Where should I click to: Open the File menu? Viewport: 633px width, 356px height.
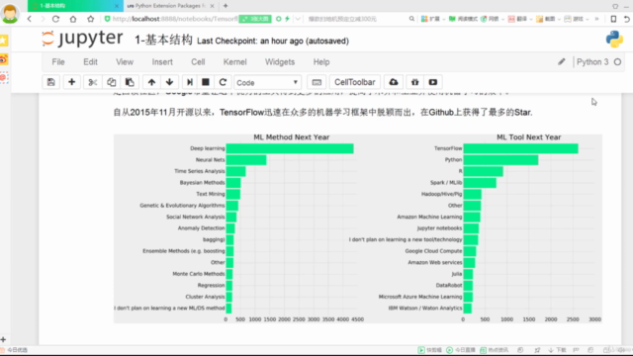(x=58, y=62)
